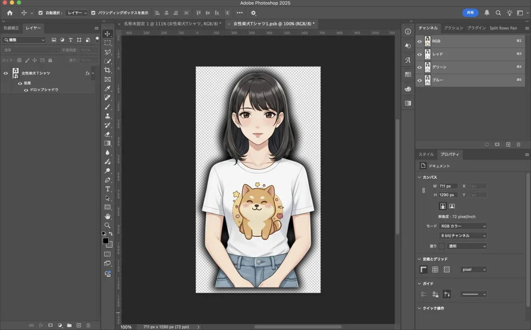Toggle バウンディングボックスを表示 checkbox
The height and width of the screenshot is (330, 531).
click(93, 13)
